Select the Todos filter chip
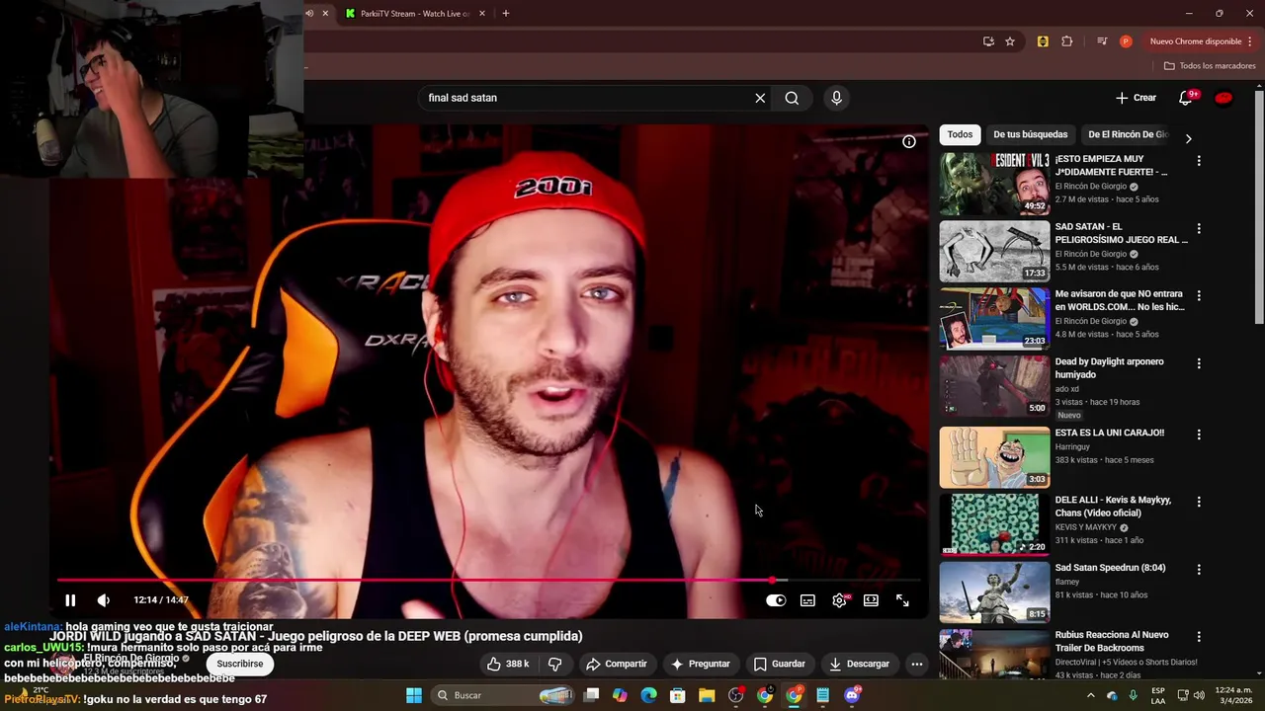Image resolution: width=1265 pixels, height=711 pixels. click(x=960, y=134)
